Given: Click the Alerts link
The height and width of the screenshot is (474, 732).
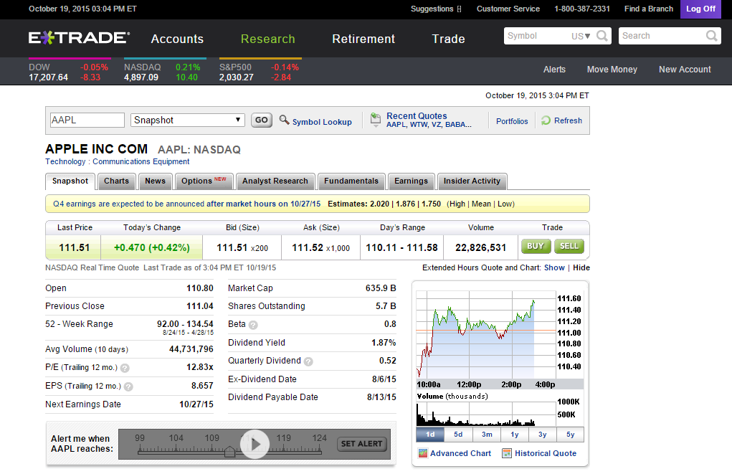Looking at the screenshot, I should click(555, 69).
